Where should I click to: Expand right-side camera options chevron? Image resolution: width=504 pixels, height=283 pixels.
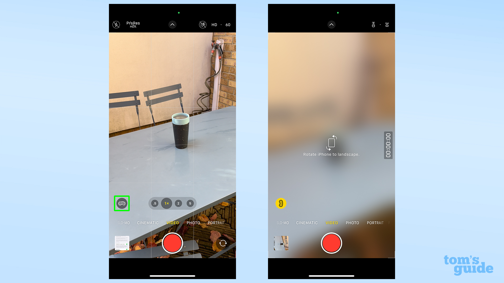tap(331, 25)
